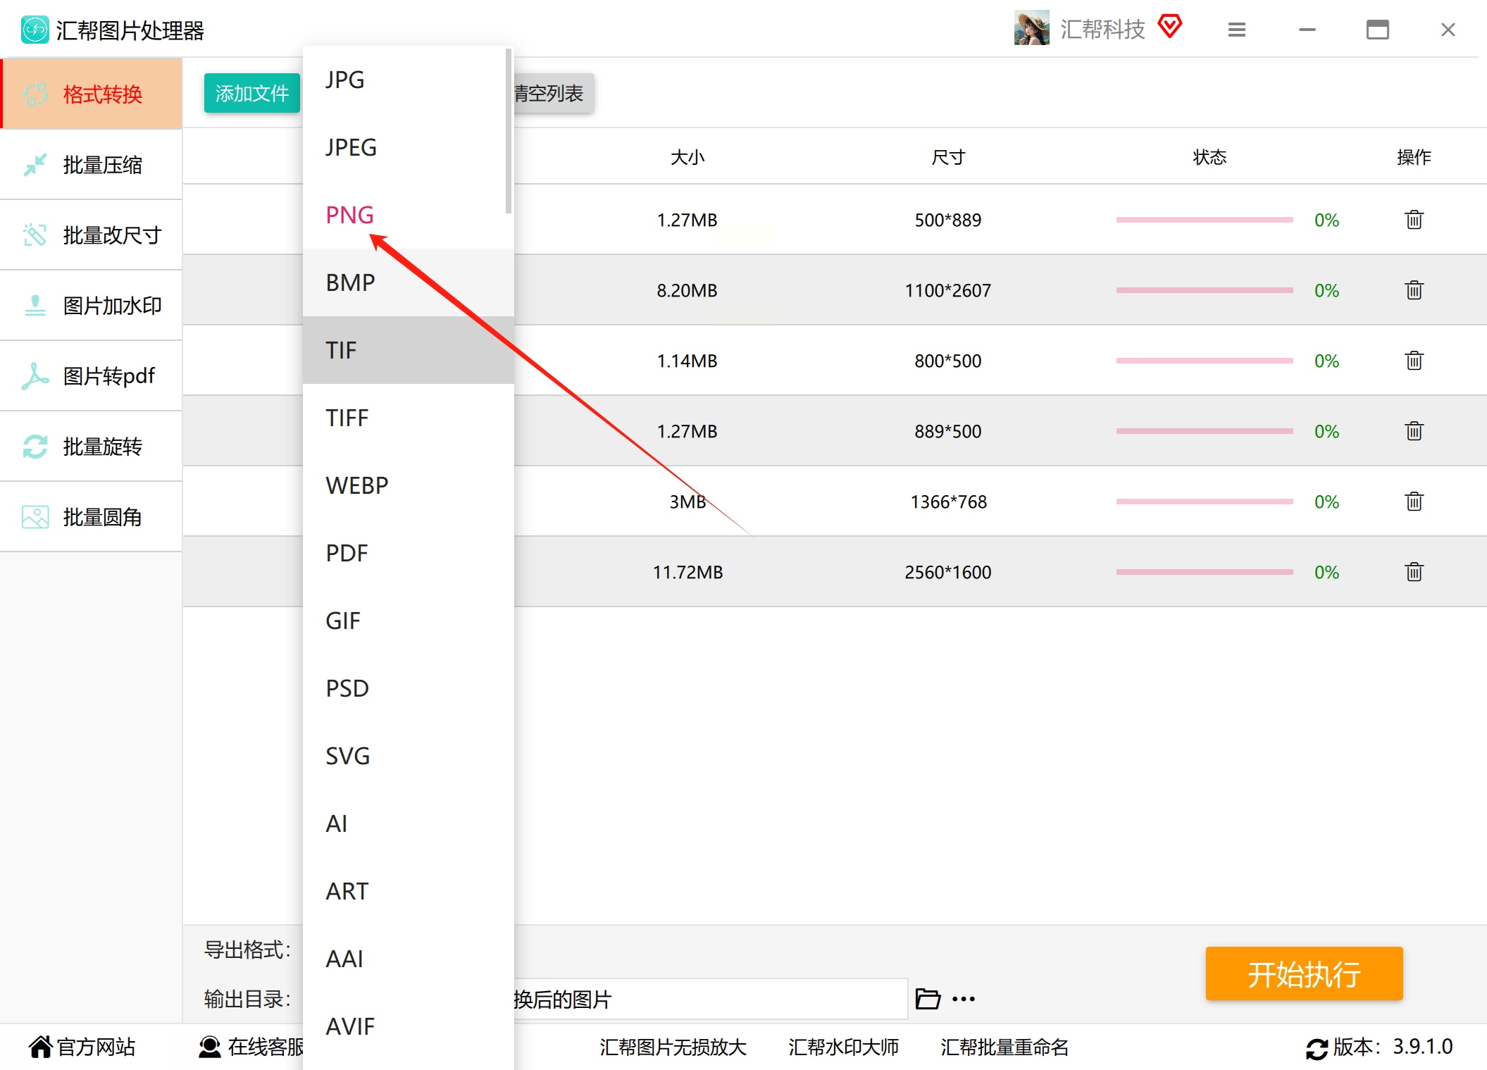The height and width of the screenshot is (1070, 1487).
Task: Click trash icon for 1100*2607 image
Action: pyautogui.click(x=1414, y=290)
